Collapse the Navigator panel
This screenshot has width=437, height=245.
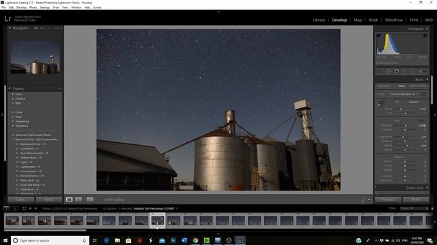coord(10,28)
